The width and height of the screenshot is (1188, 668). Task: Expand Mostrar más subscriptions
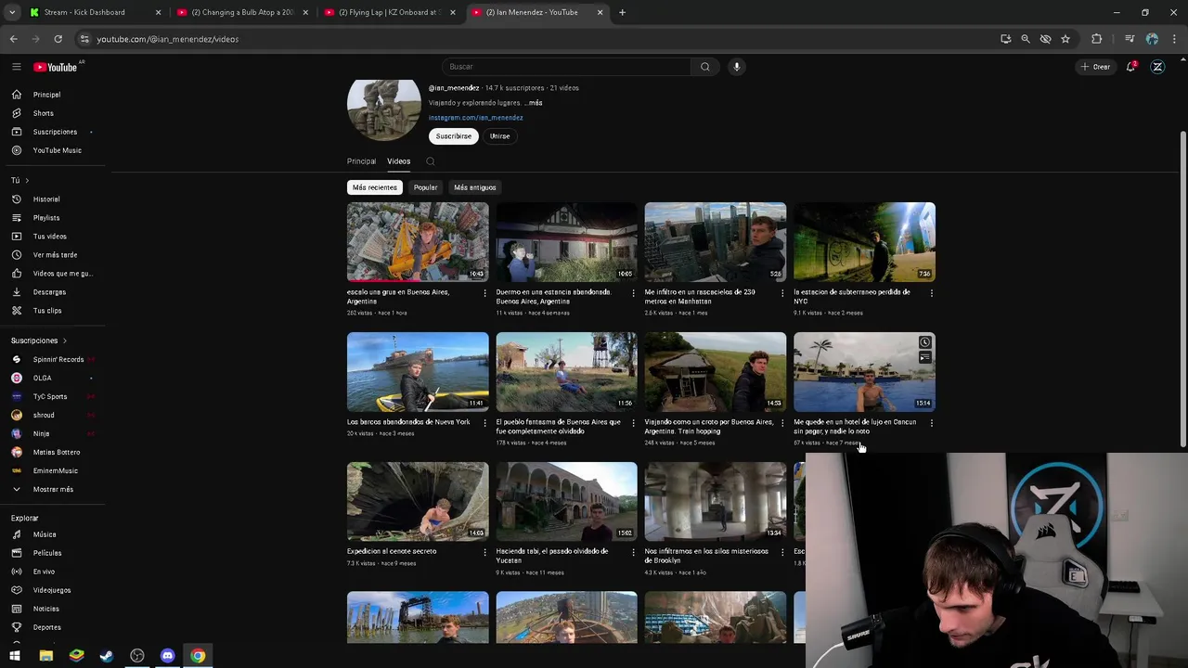click(53, 489)
